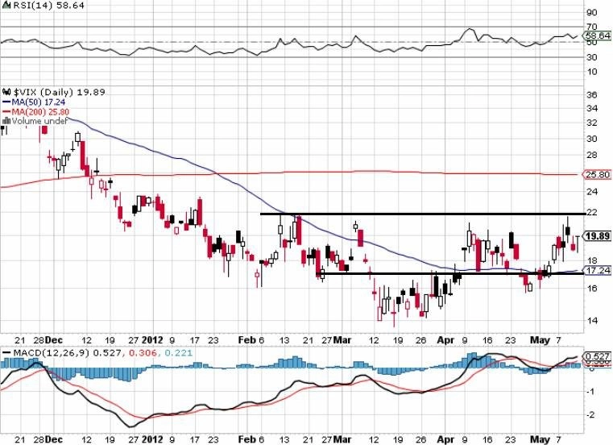Click the 25.80 MA(200) value tag
613x445 pixels.
tap(597, 175)
